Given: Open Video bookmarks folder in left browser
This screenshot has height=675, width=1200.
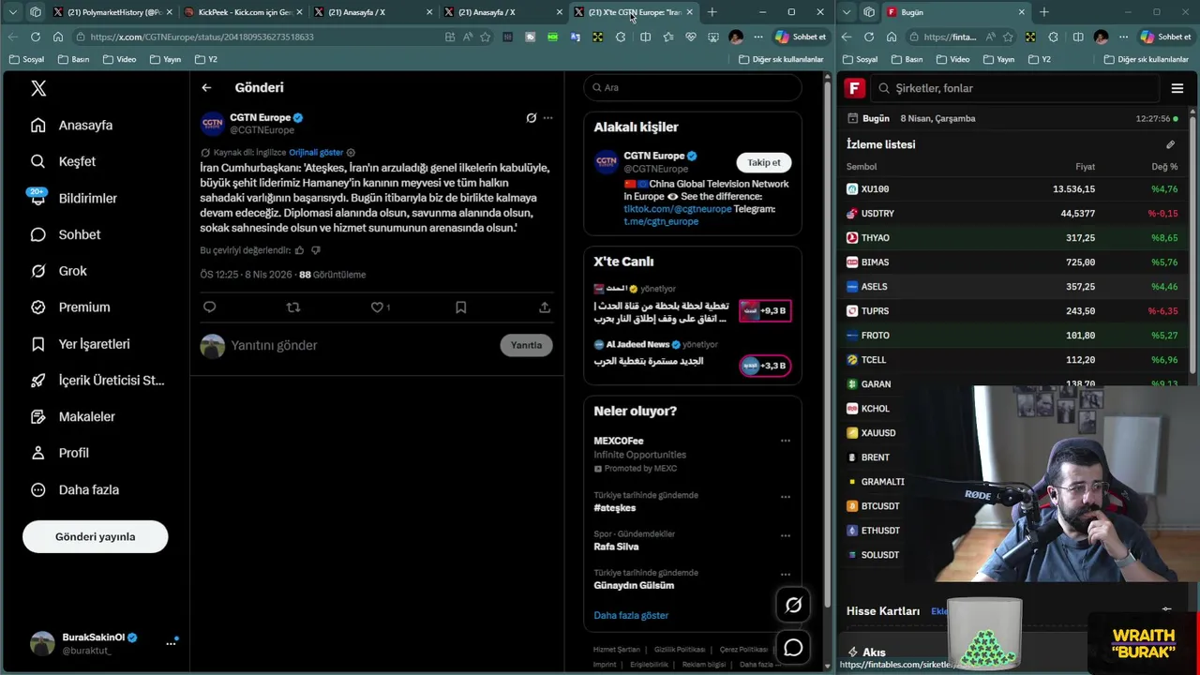Looking at the screenshot, I should point(118,59).
